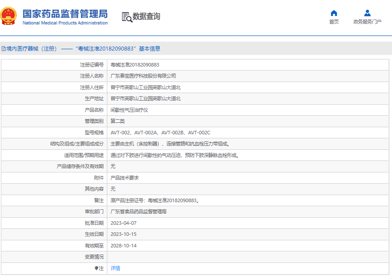Screen dimensions: 392x278
Task: Open the 详情 link in the 注 row
Action: [115, 268]
